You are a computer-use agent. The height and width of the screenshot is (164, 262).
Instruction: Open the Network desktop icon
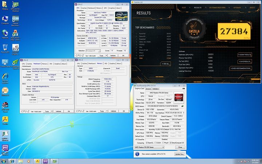coord(5,34)
